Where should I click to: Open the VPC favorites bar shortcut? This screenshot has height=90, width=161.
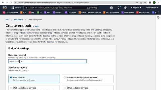click(x=47, y=12)
